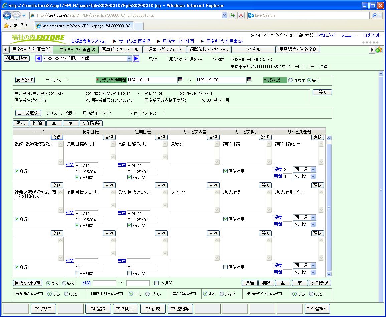Click the 頻度 input field showing 2

tap(287, 169)
